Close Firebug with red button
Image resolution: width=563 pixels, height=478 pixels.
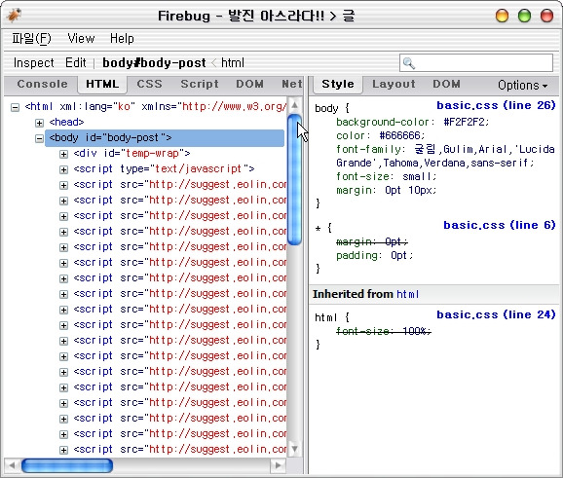click(x=546, y=16)
